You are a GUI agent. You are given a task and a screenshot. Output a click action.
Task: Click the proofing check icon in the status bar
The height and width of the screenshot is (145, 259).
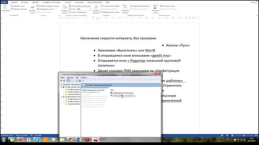point(31,136)
